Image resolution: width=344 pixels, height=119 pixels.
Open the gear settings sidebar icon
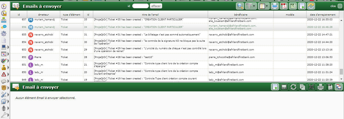point(4,33)
